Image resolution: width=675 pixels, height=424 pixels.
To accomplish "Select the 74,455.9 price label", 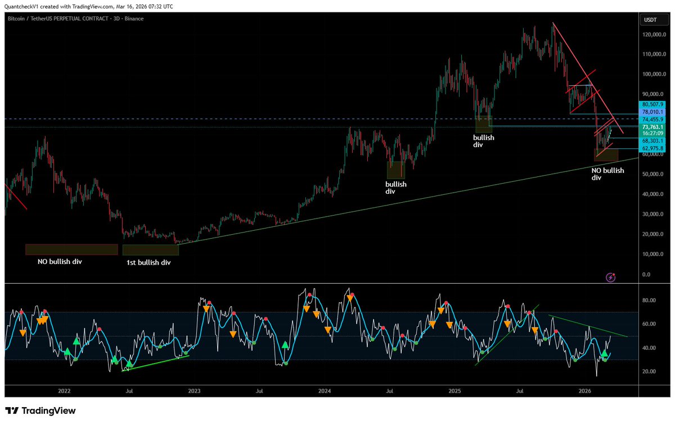I will [651, 120].
